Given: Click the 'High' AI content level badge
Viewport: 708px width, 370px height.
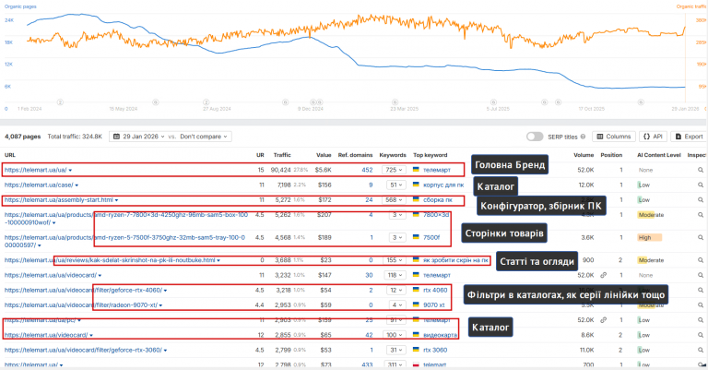Looking at the screenshot, I should (x=650, y=237).
